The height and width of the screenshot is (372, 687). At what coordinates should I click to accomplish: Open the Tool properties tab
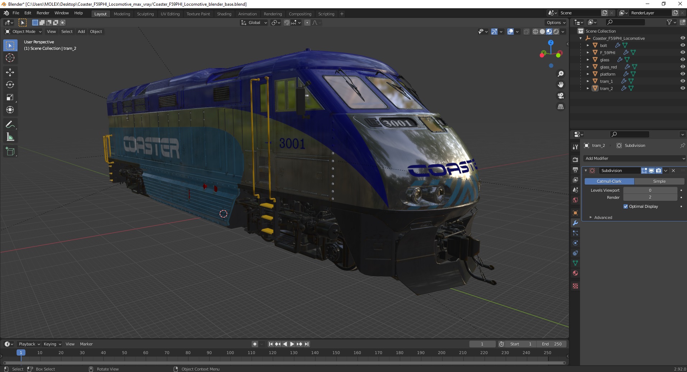pos(575,147)
